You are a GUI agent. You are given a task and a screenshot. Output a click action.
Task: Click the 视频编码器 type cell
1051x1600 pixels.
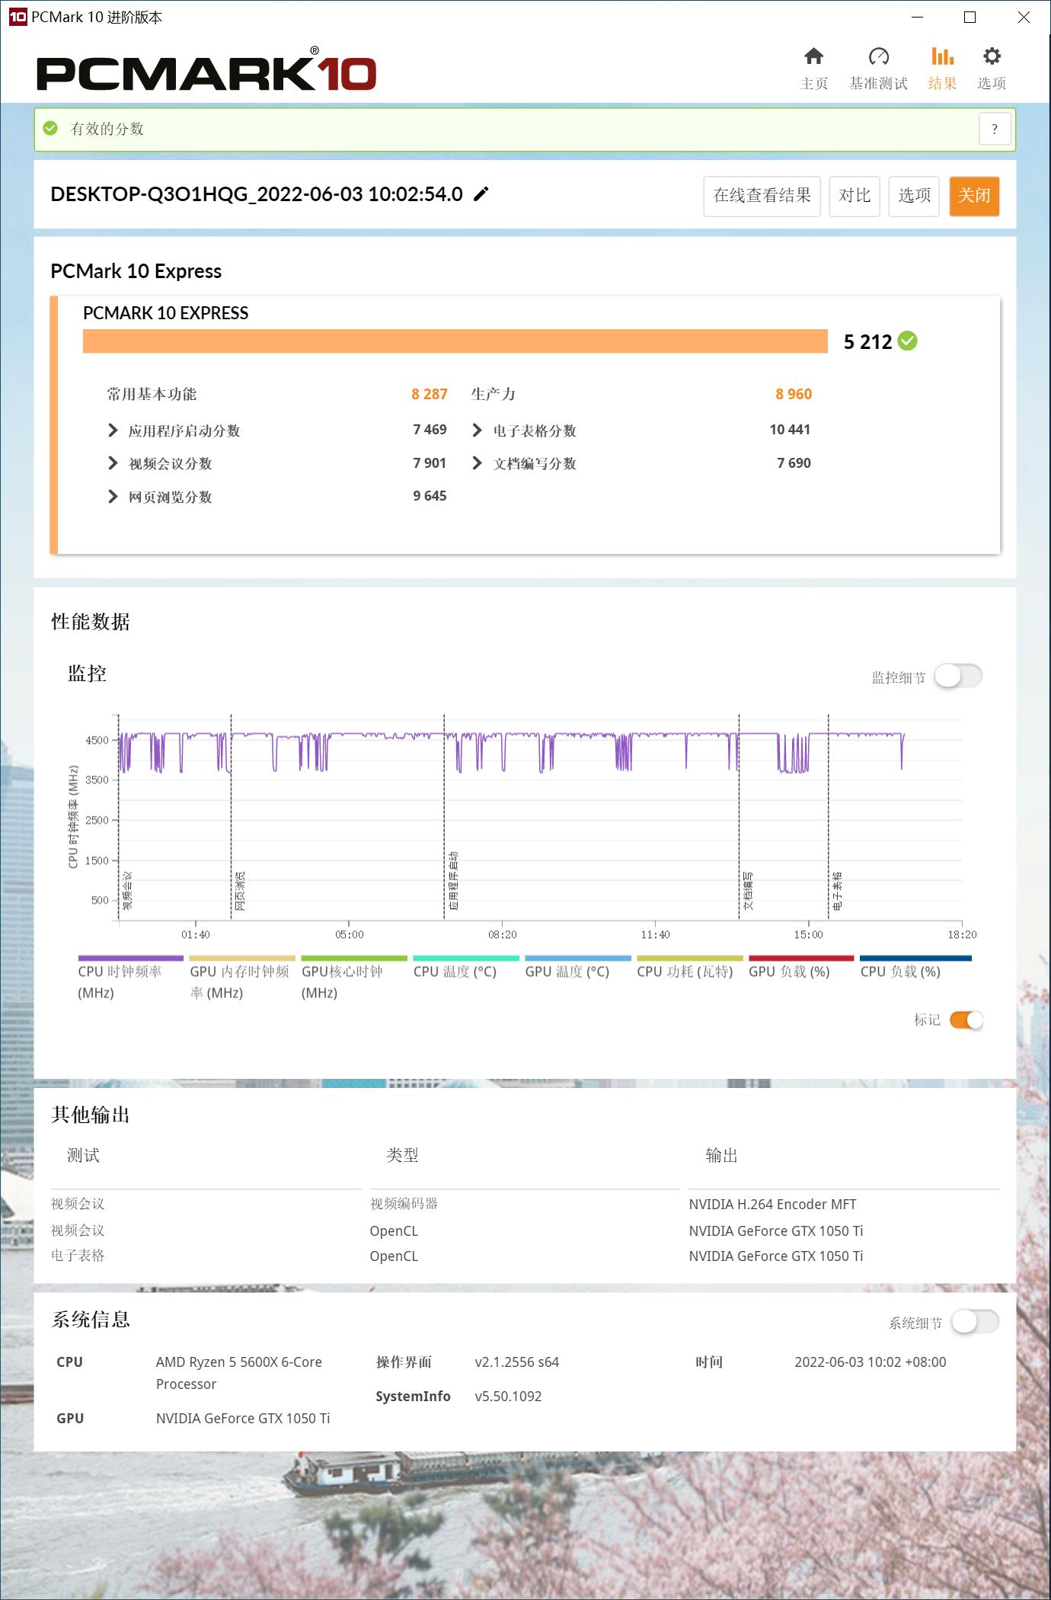click(404, 1204)
